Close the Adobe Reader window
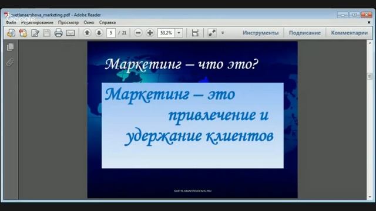This screenshot has width=376, height=211. point(367,15)
